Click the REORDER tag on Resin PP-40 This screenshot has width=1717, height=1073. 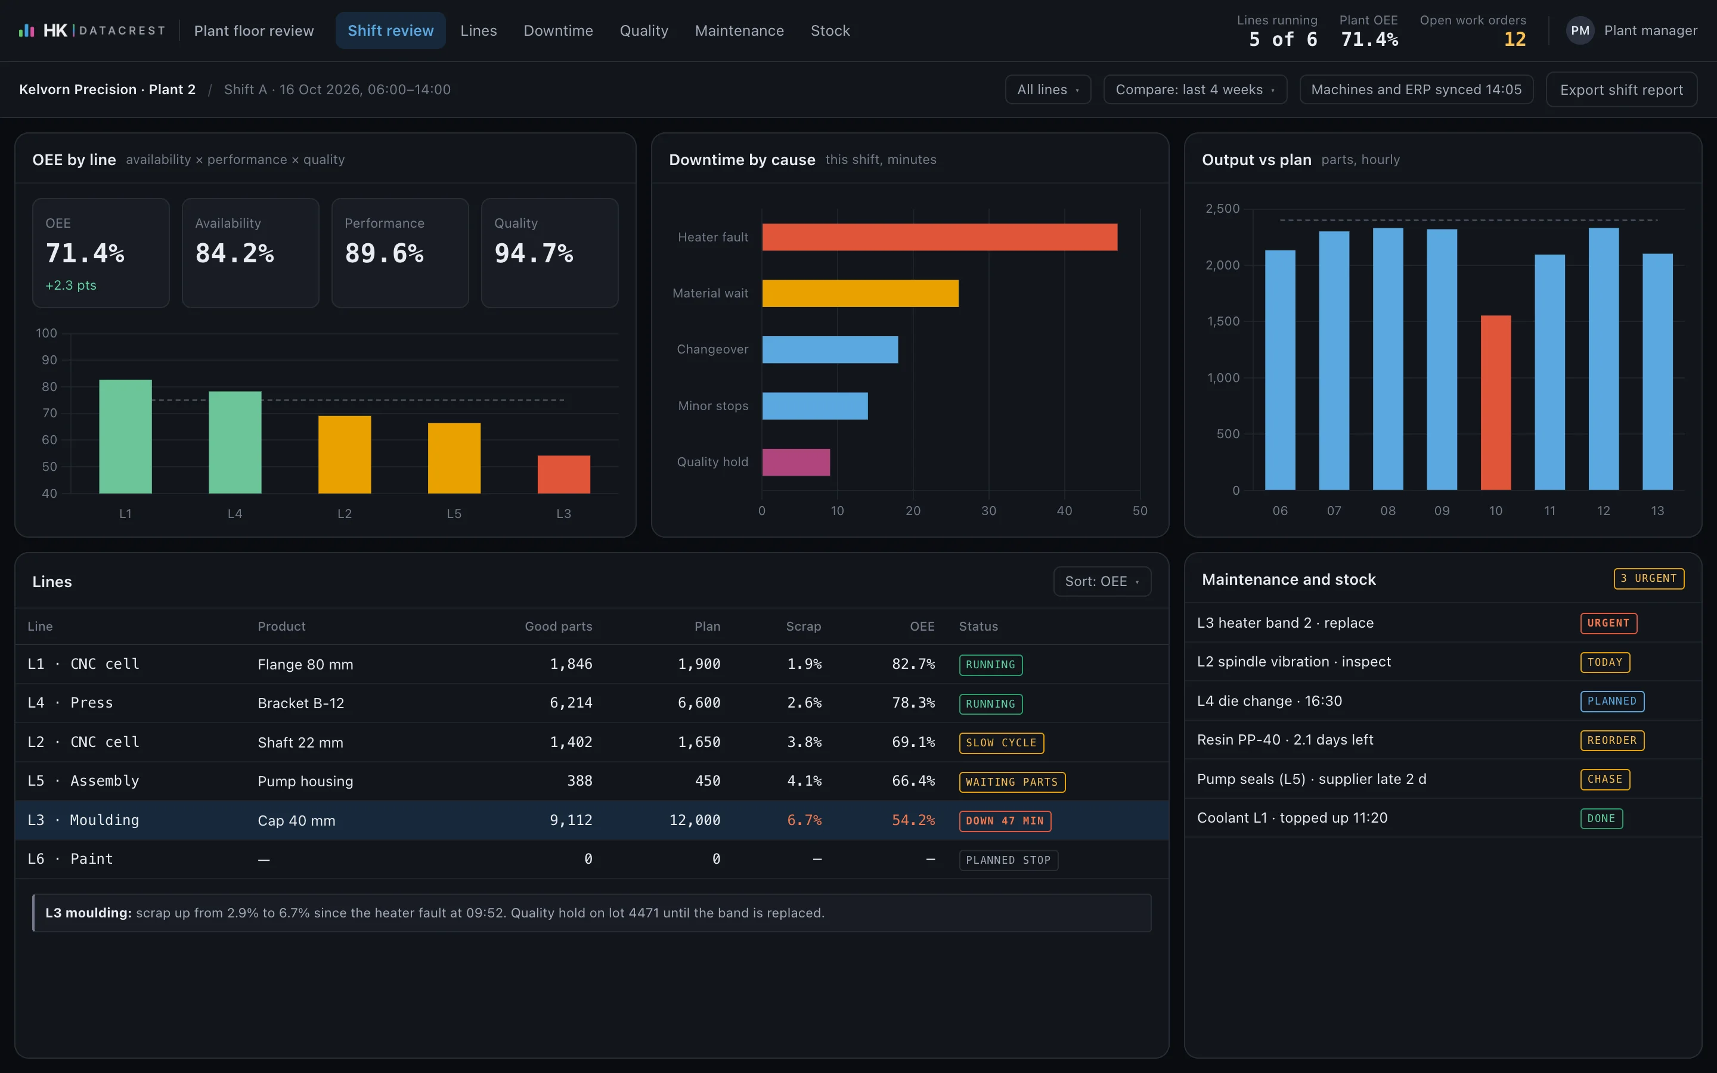click(1612, 740)
